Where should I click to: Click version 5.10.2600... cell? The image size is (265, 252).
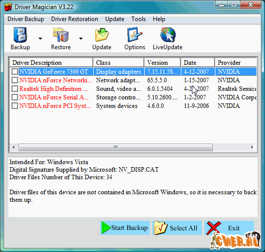pos(162,97)
